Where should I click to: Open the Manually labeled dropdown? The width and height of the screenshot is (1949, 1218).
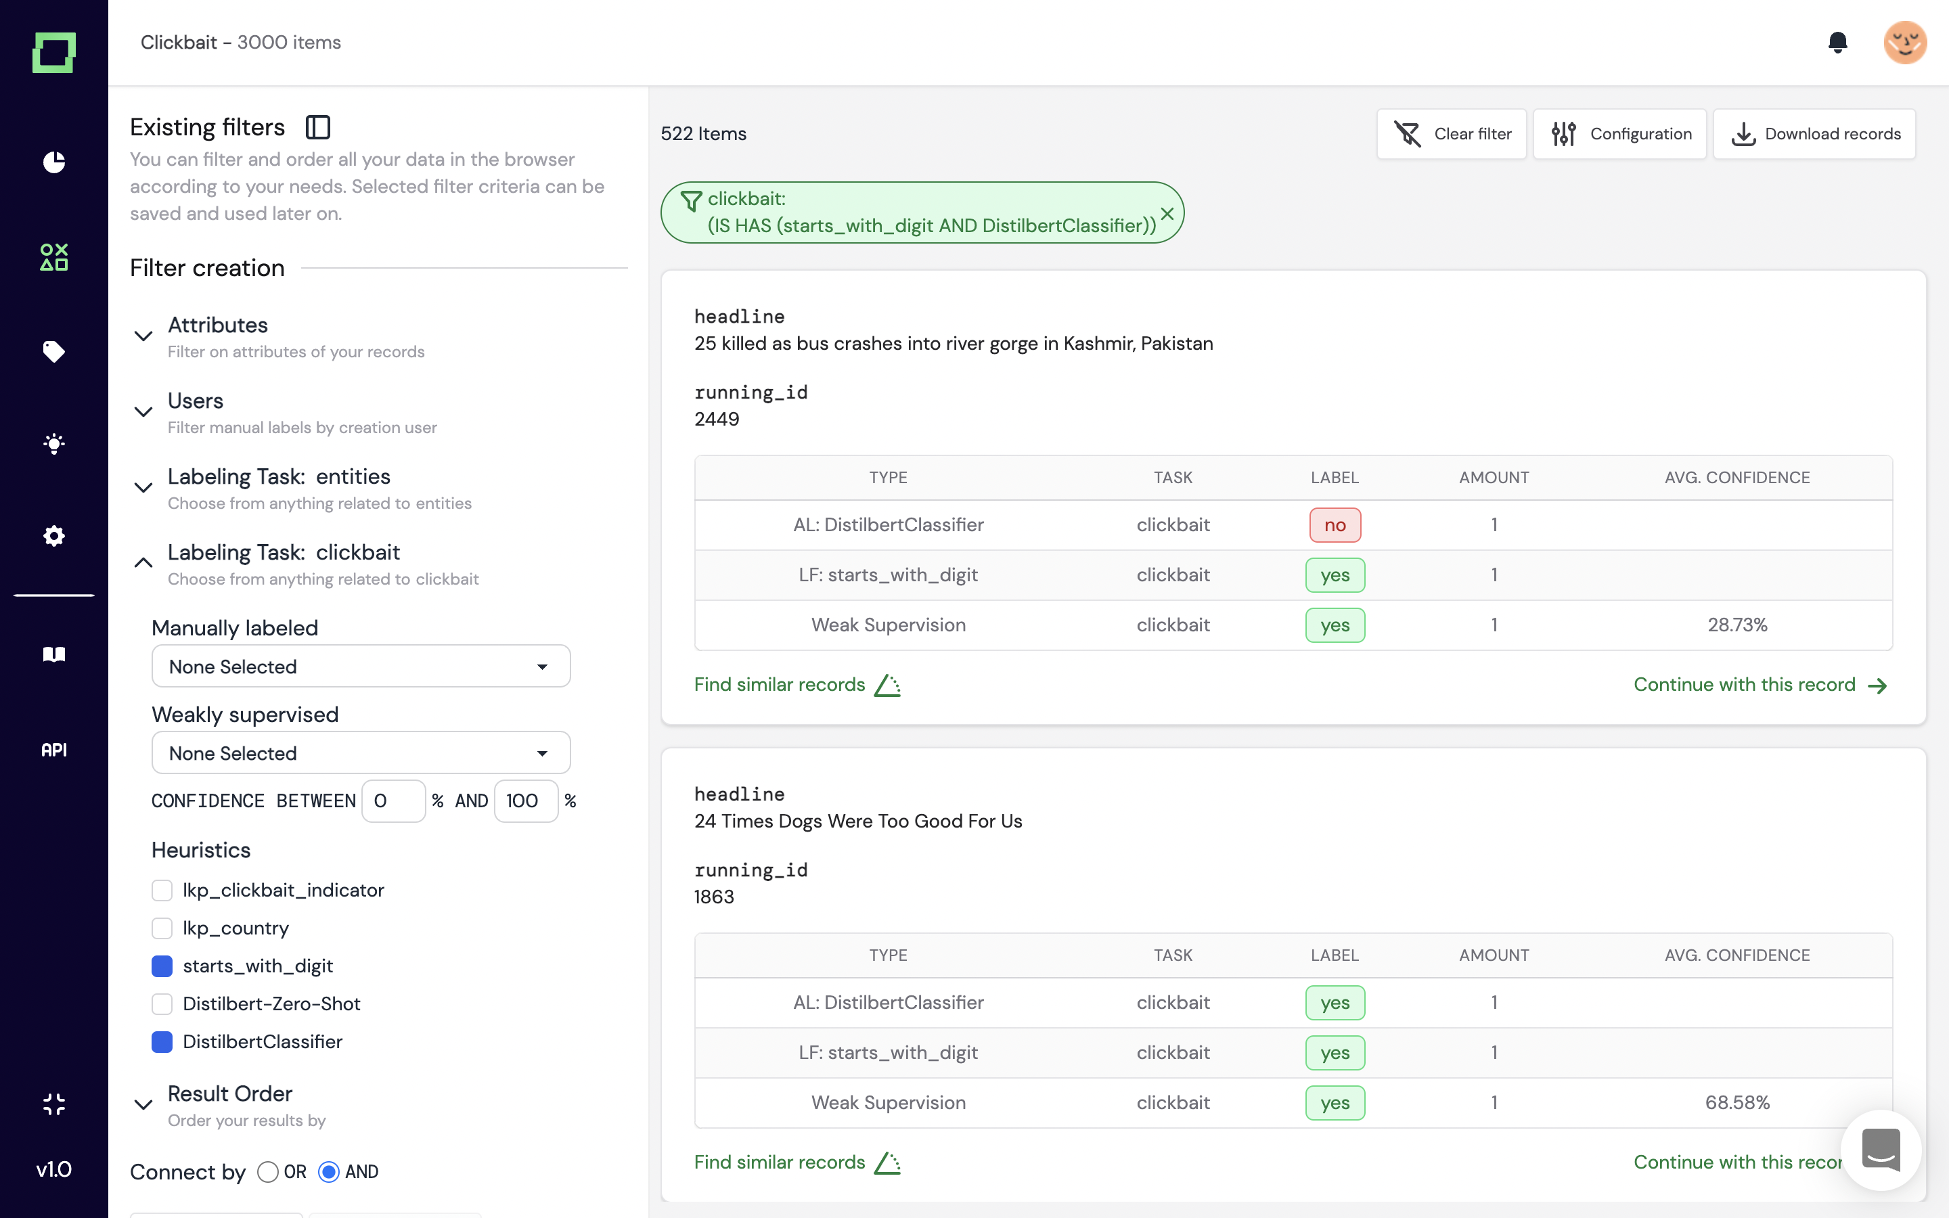click(361, 667)
